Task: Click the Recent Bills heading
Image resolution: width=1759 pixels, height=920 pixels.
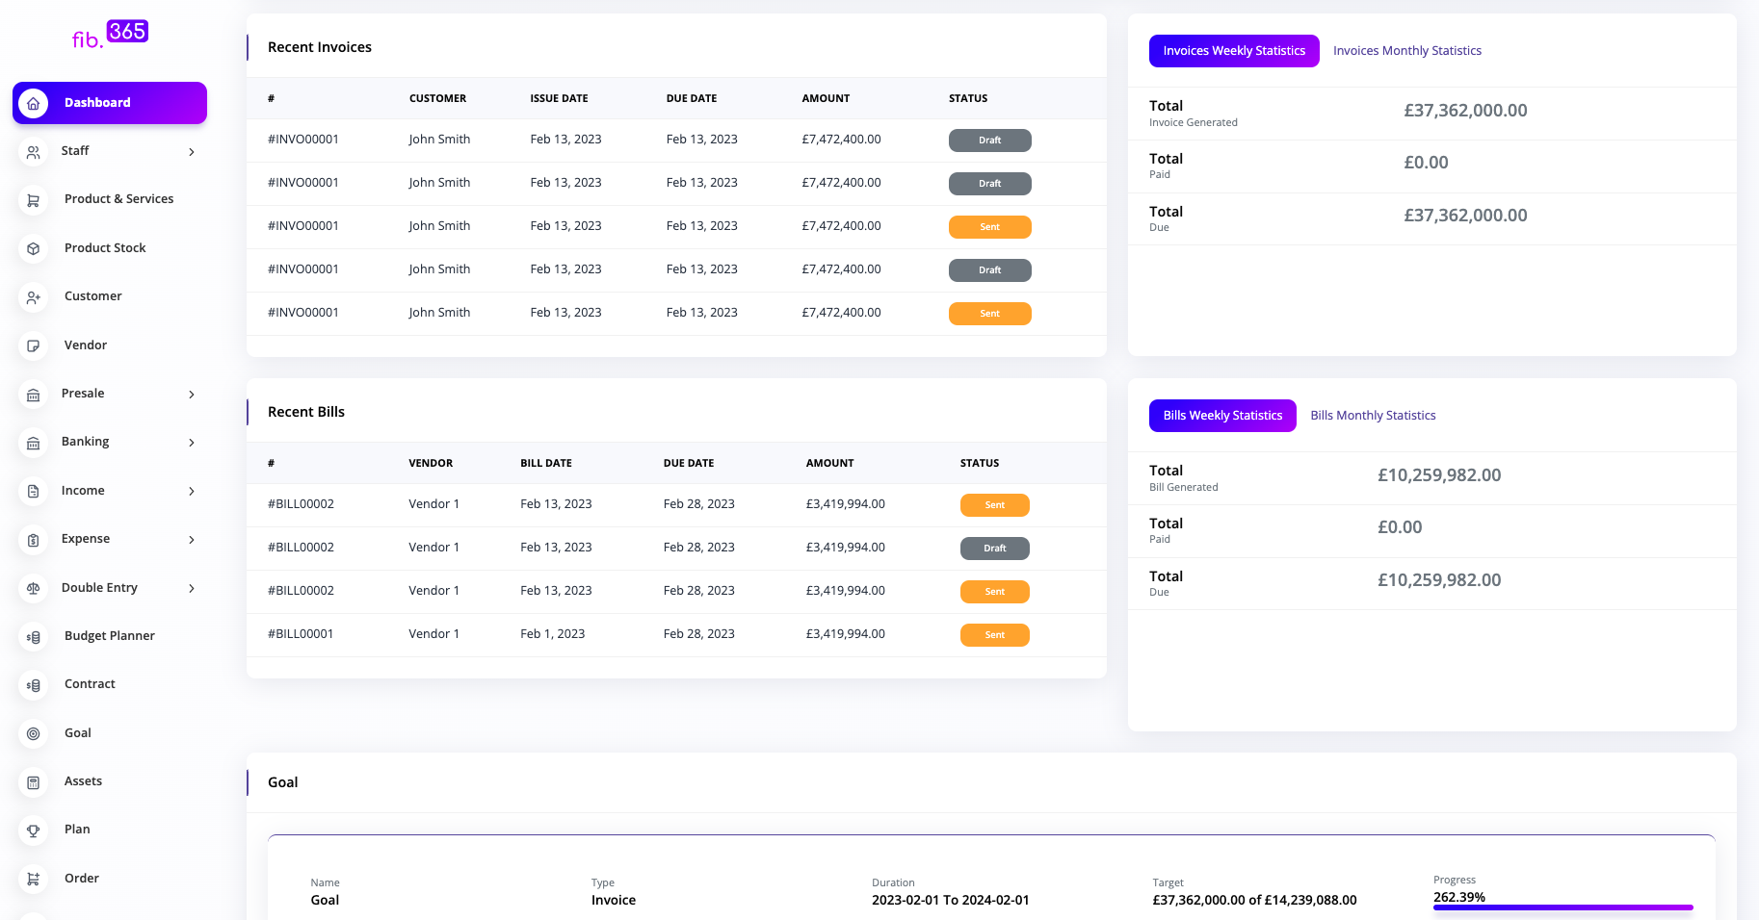Action: [x=306, y=412]
